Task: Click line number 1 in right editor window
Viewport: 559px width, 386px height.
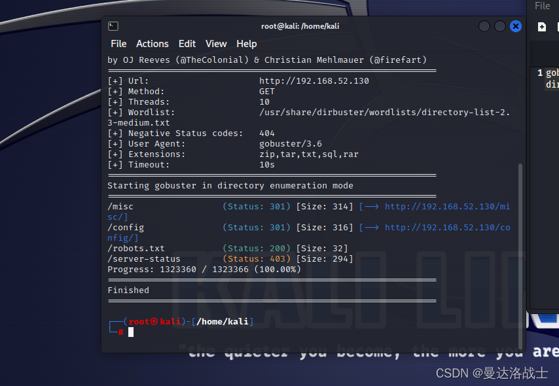Action: click(x=540, y=73)
